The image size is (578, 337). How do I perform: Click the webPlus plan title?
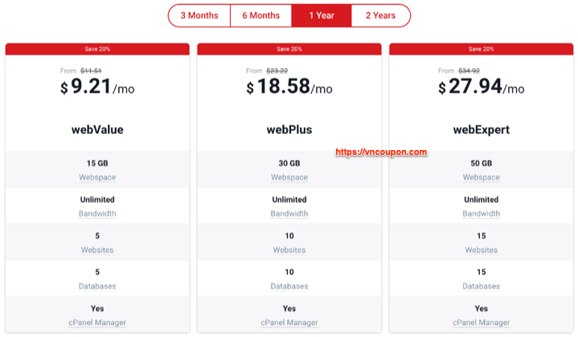(x=289, y=130)
